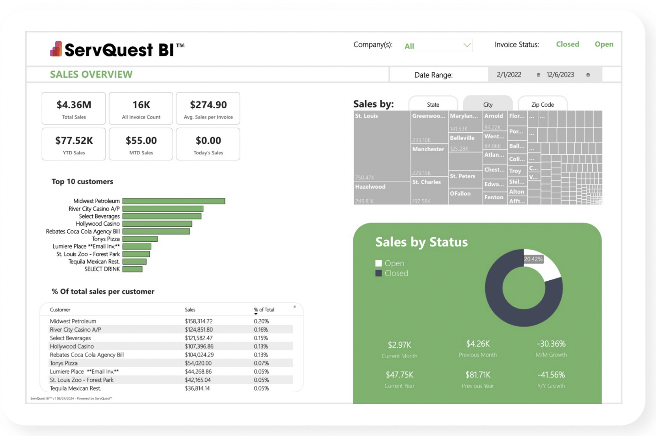The width and height of the screenshot is (656, 436).
Task: Select the Alton treemap tile
Action: [x=518, y=192]
